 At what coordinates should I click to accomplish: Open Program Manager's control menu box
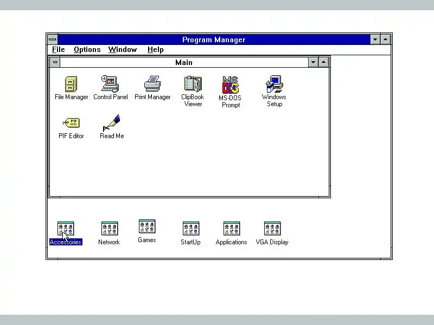[53, 40]
